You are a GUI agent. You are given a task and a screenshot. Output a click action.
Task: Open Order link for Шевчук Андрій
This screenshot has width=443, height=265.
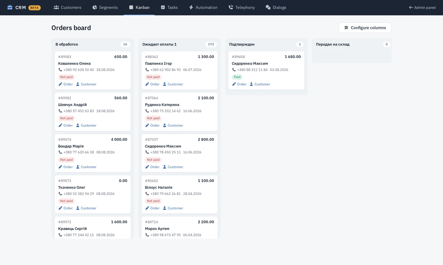[x=66, y=126]
